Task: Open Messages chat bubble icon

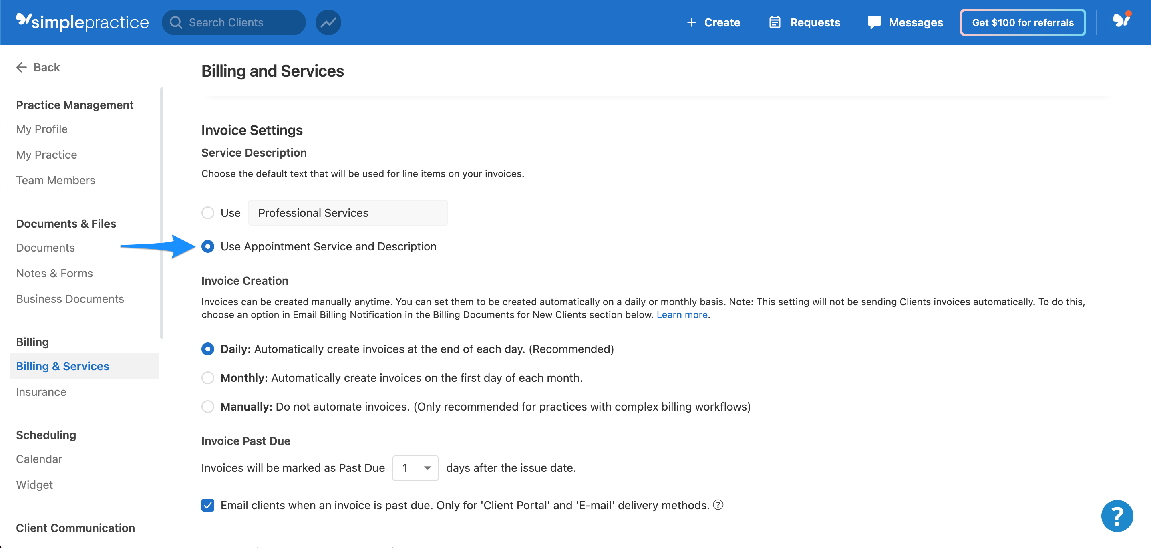Action: [x=874, y=22]
